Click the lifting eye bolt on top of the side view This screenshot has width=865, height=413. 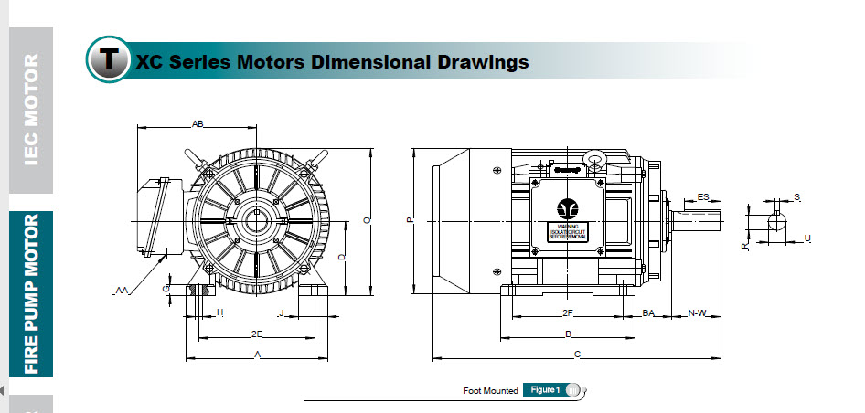(596, 161)
